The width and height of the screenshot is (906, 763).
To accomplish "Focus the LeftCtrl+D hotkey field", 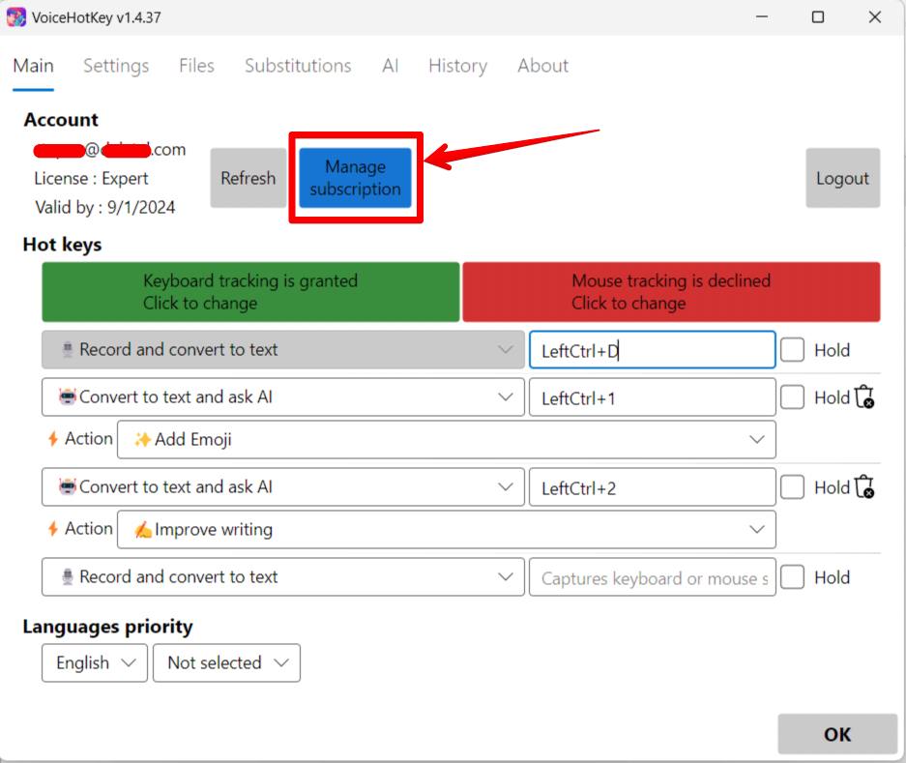I will pos(653,350).
